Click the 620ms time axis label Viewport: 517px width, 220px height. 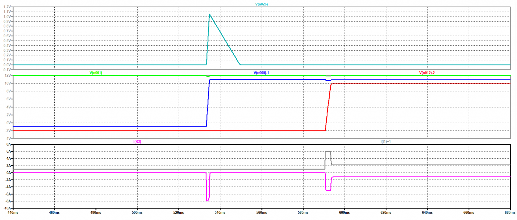tap(386, 212)
